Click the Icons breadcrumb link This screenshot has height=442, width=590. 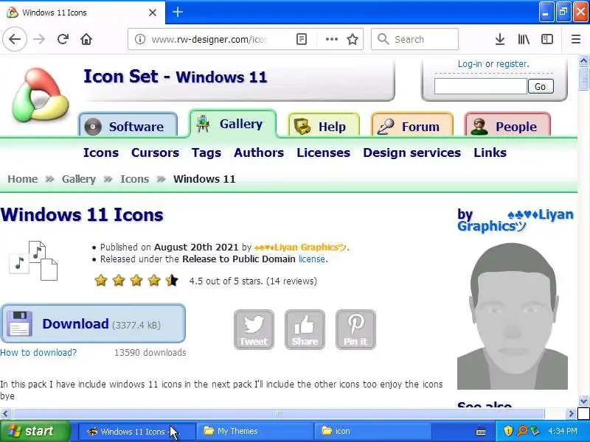click(x=135, y=179)
